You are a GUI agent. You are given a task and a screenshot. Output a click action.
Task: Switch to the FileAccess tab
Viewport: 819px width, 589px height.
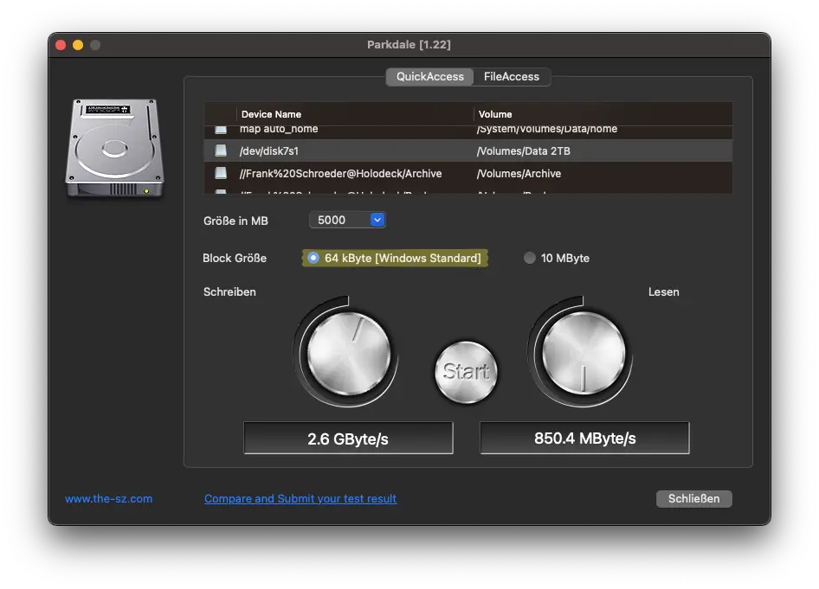(512, 77)
